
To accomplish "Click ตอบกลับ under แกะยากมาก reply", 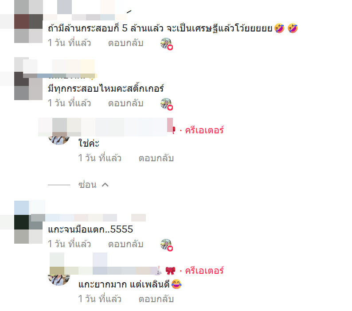I will pyautogui.click(x=156, y=299).
